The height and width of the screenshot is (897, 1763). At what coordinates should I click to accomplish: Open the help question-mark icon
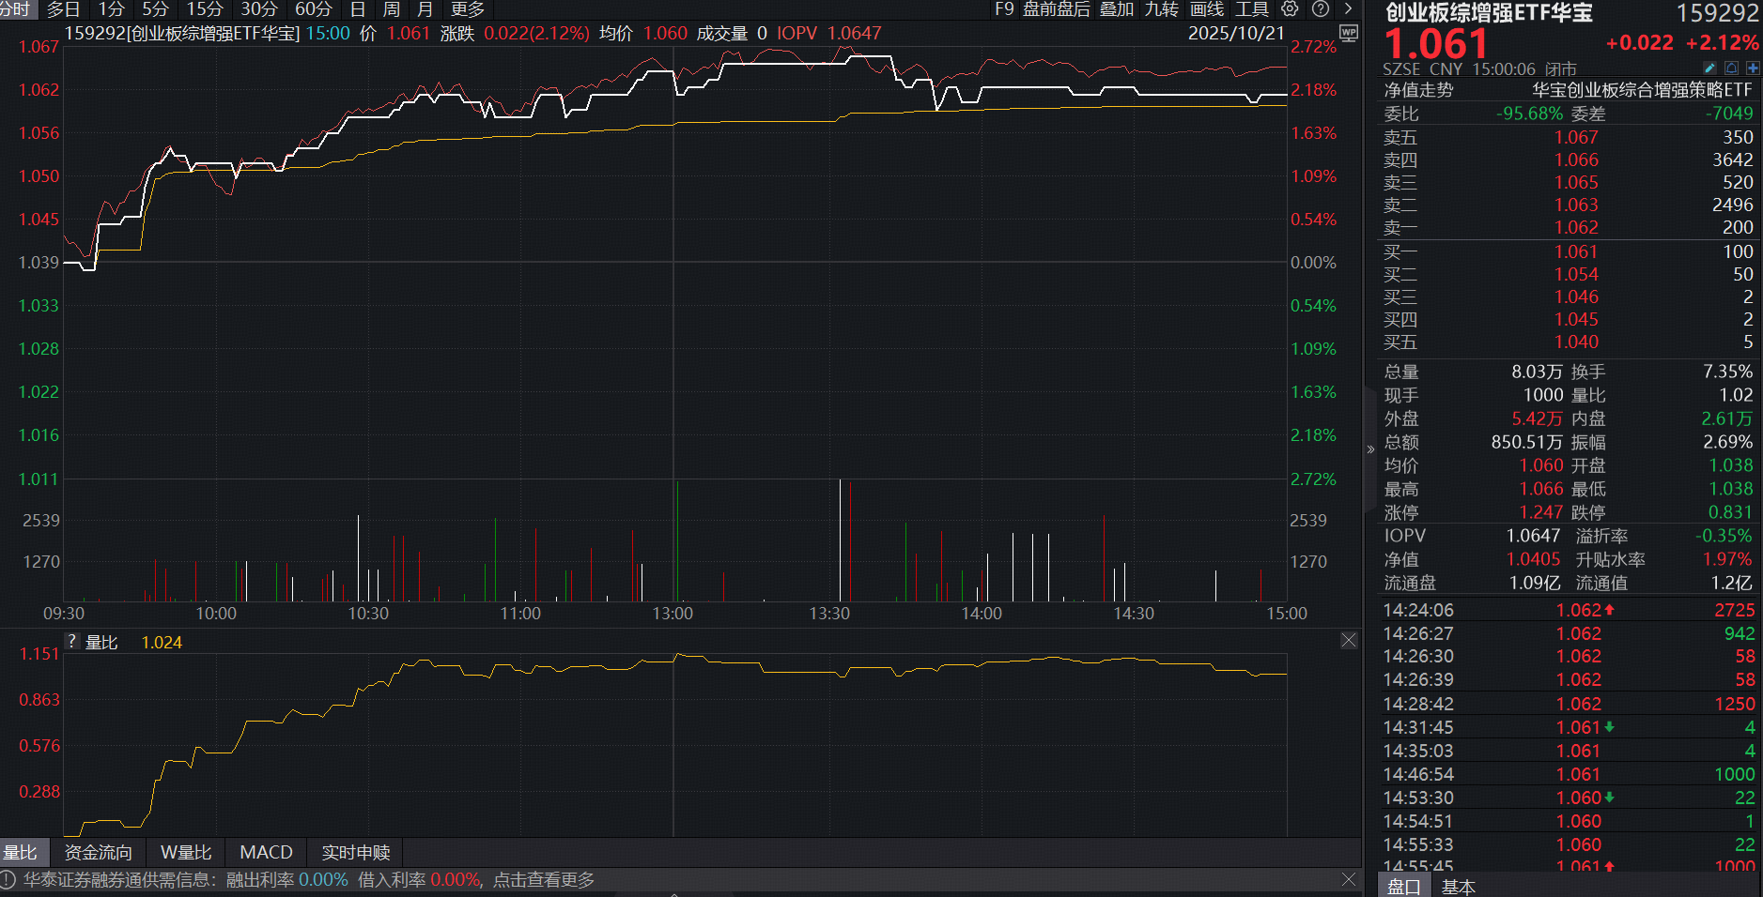pyautogui.click(x=1319, y=10)
